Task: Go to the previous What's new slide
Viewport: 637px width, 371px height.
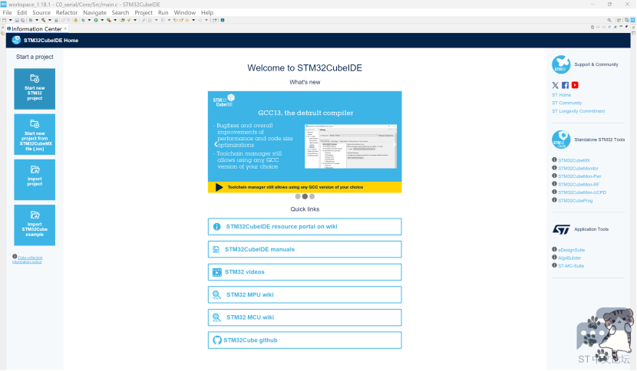Action: click(x=216, y=144)
